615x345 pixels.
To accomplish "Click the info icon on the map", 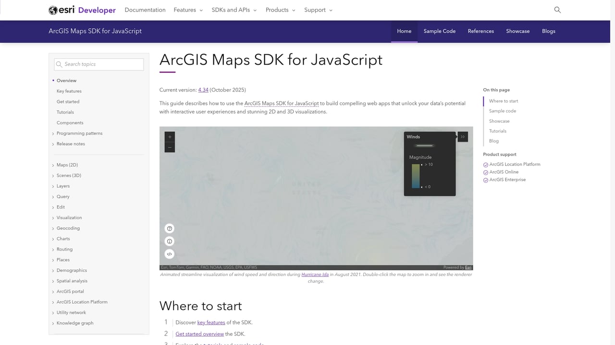I will coord(169,241).
